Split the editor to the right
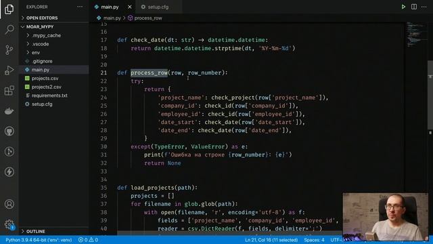The image size is (433, 244). click(413, 7)
